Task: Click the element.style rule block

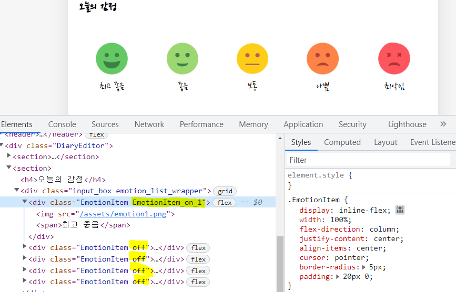Action: tap(370, 180)
